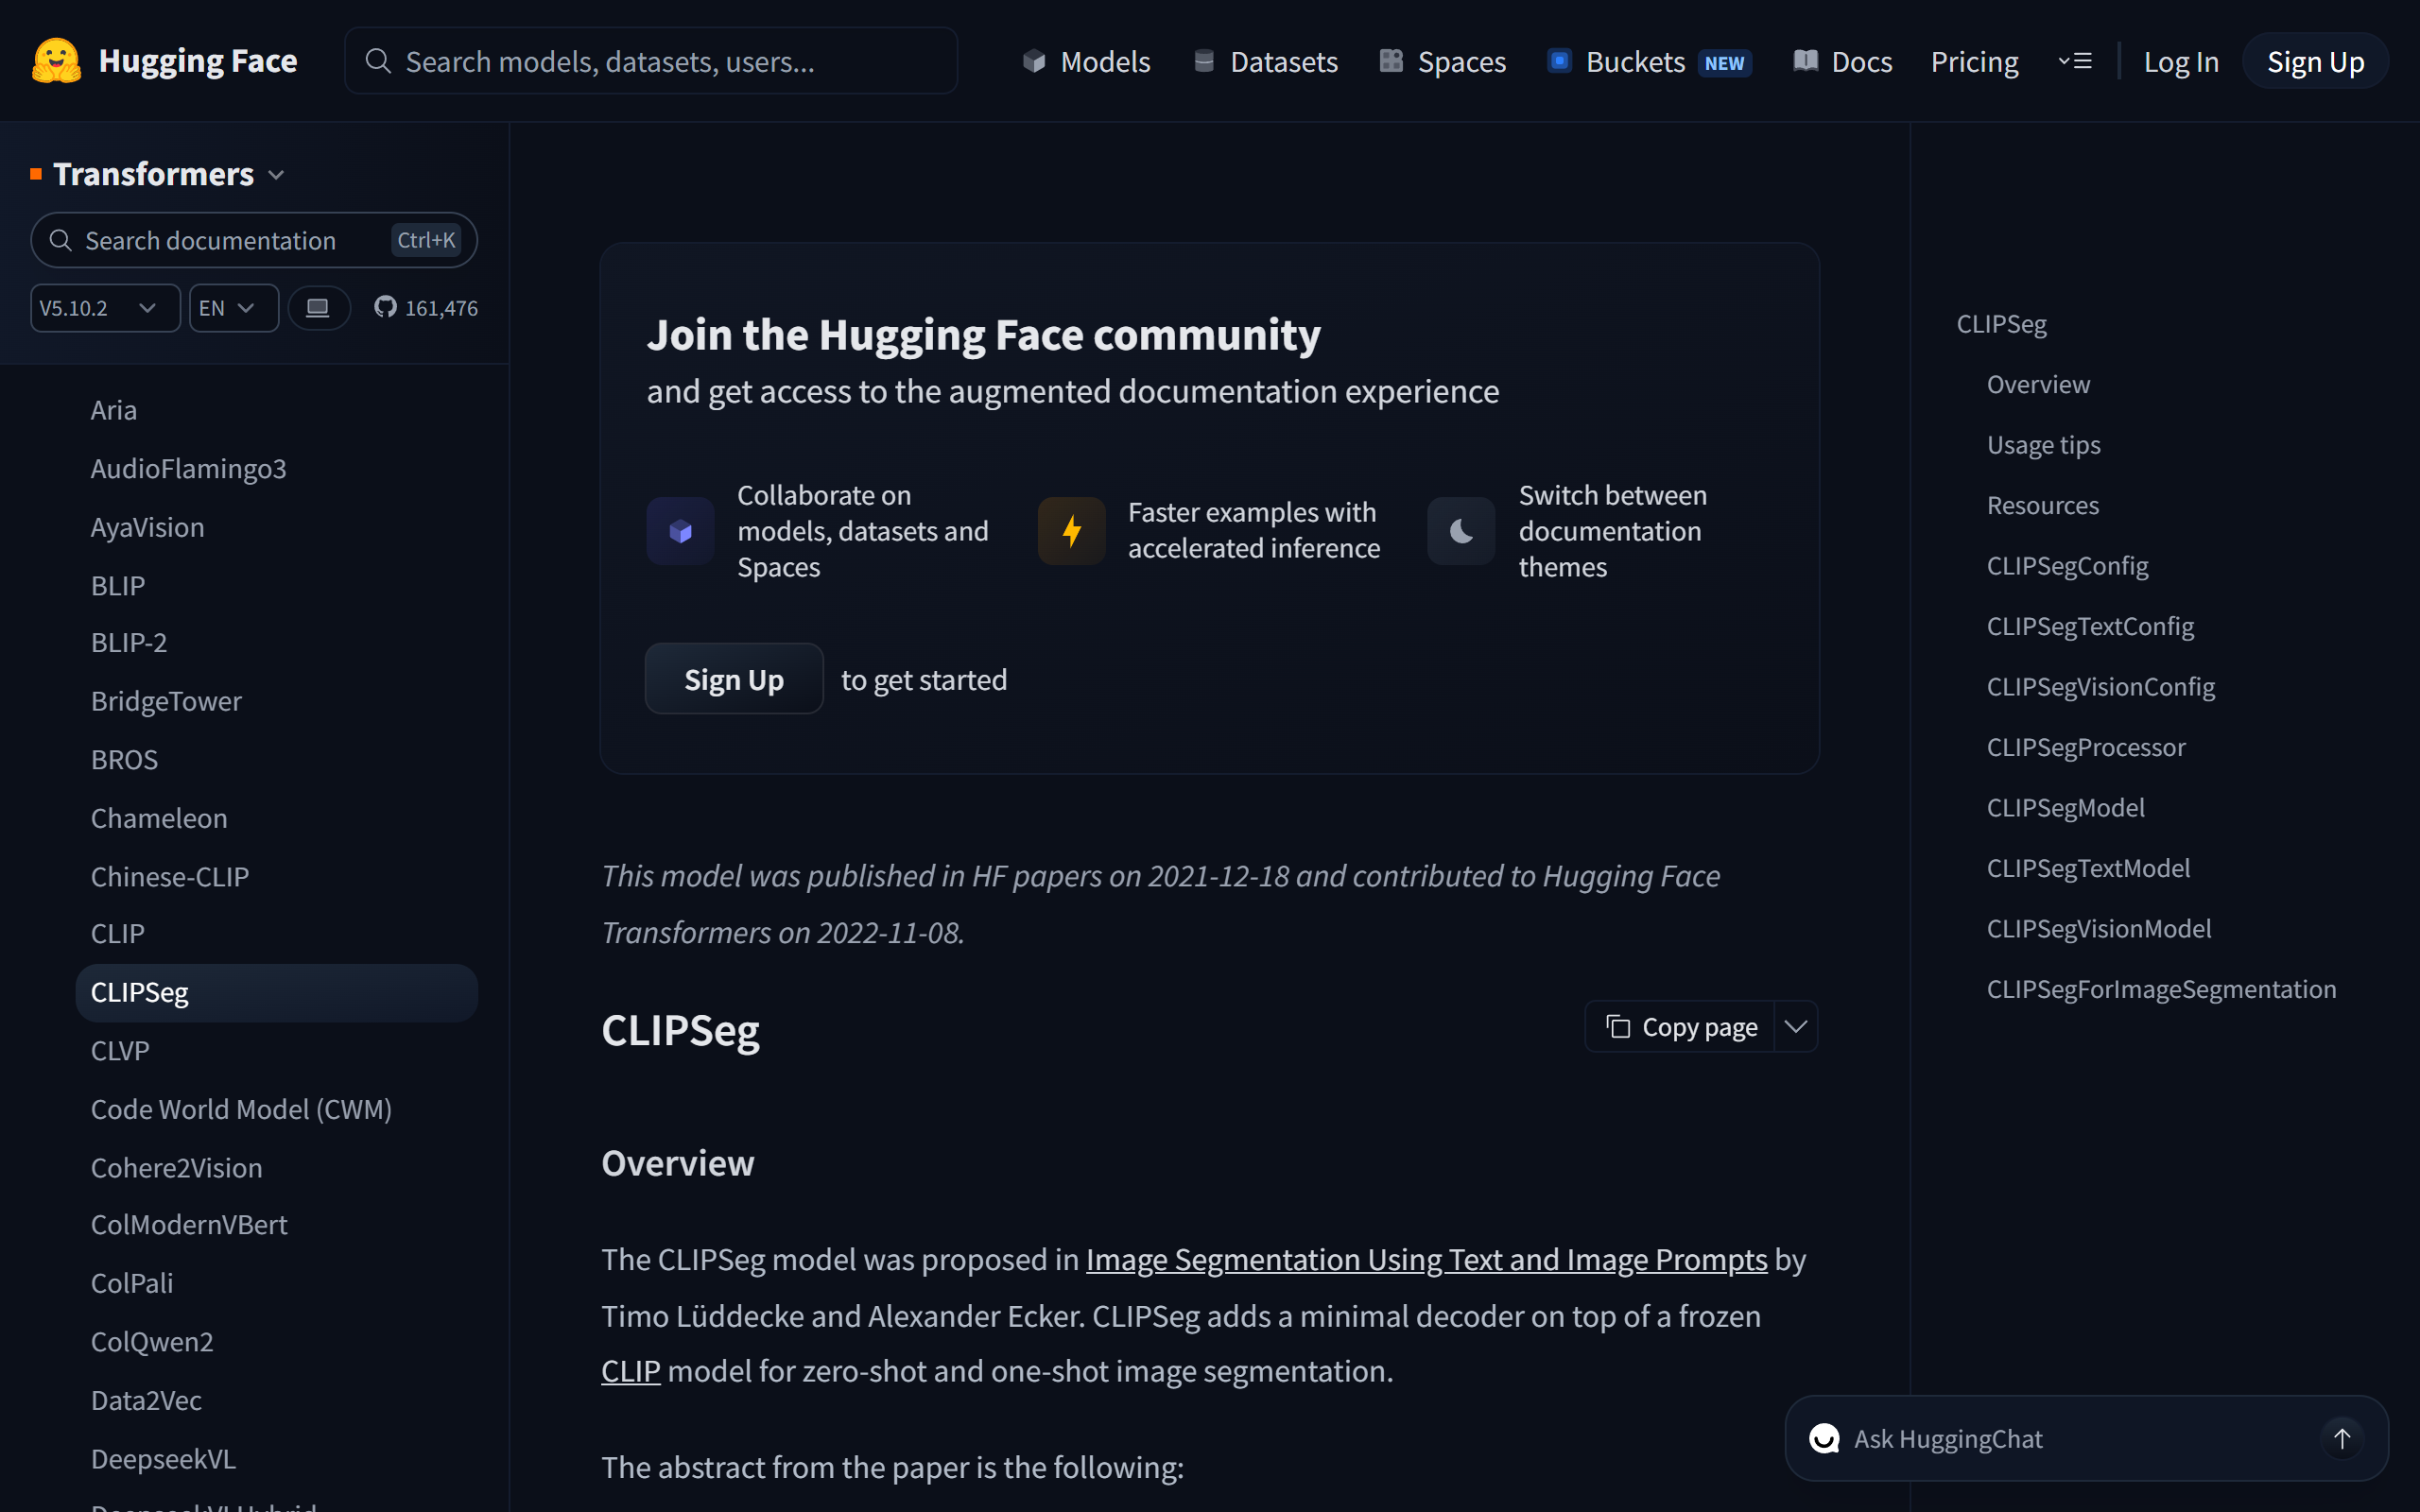Open the Datasets page

pos(1265,62)
